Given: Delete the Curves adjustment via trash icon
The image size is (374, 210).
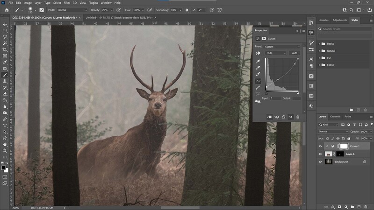Looking at the screenshot, I should [298, 117].
